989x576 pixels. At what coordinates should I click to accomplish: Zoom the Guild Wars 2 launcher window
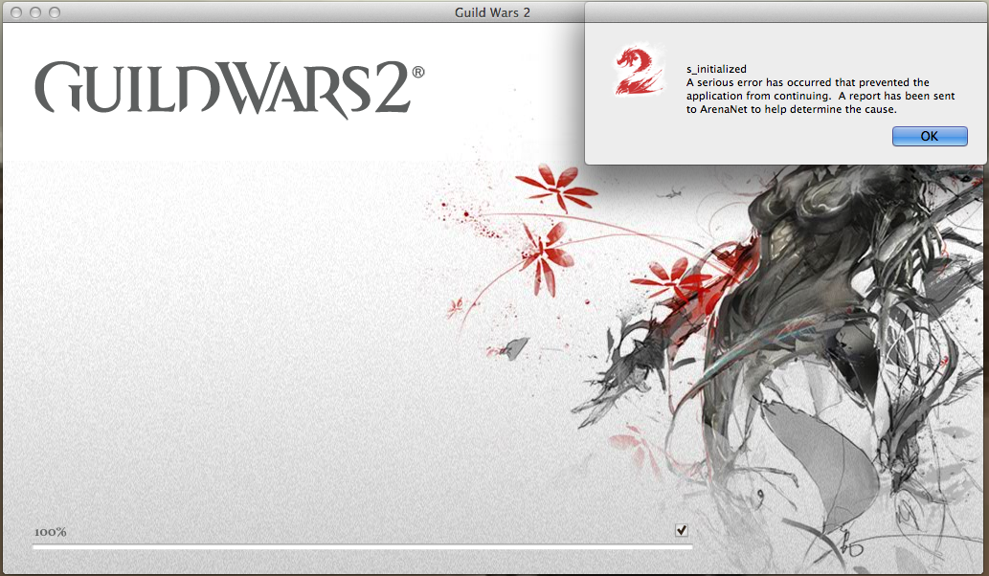pyautogui.click(x=55, y=12)
